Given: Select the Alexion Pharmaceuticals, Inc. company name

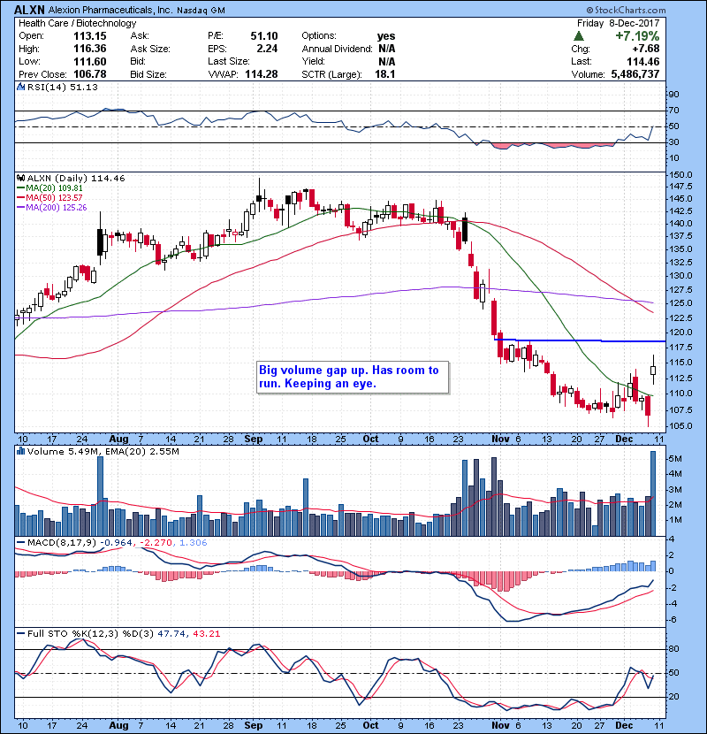Looking at the screenshot, I should click(110, 10).
